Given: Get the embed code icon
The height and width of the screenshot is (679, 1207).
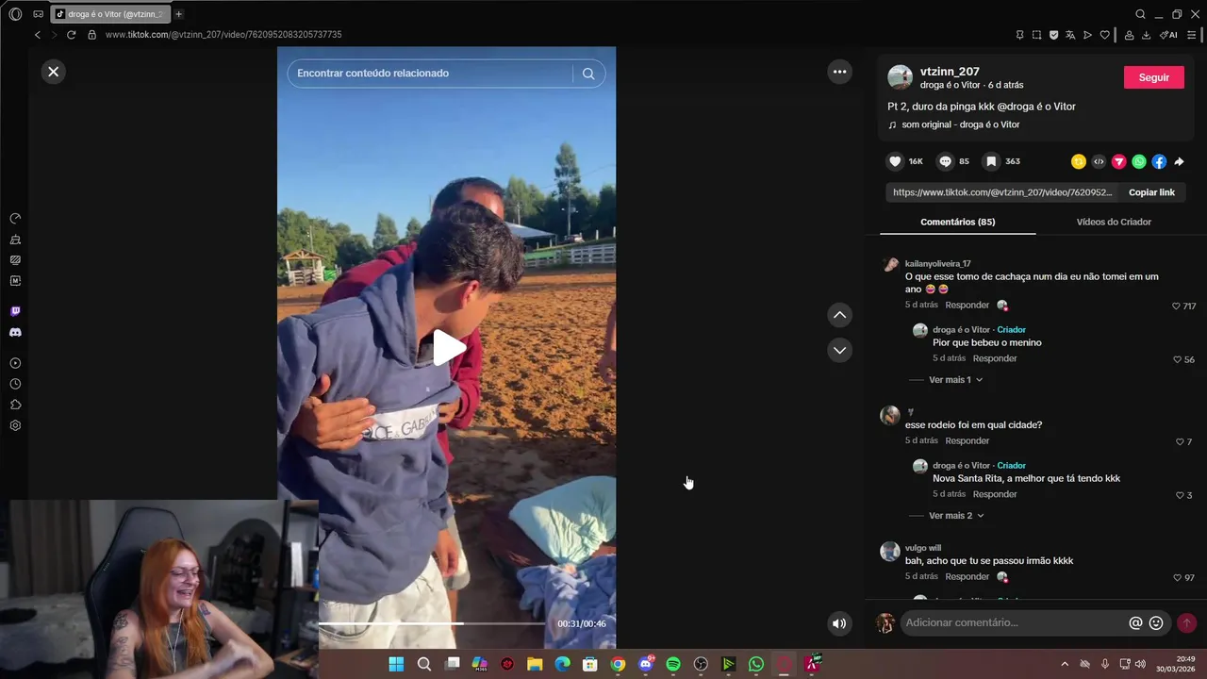Looking at the screenshot, I should [x=1099, y=161].
